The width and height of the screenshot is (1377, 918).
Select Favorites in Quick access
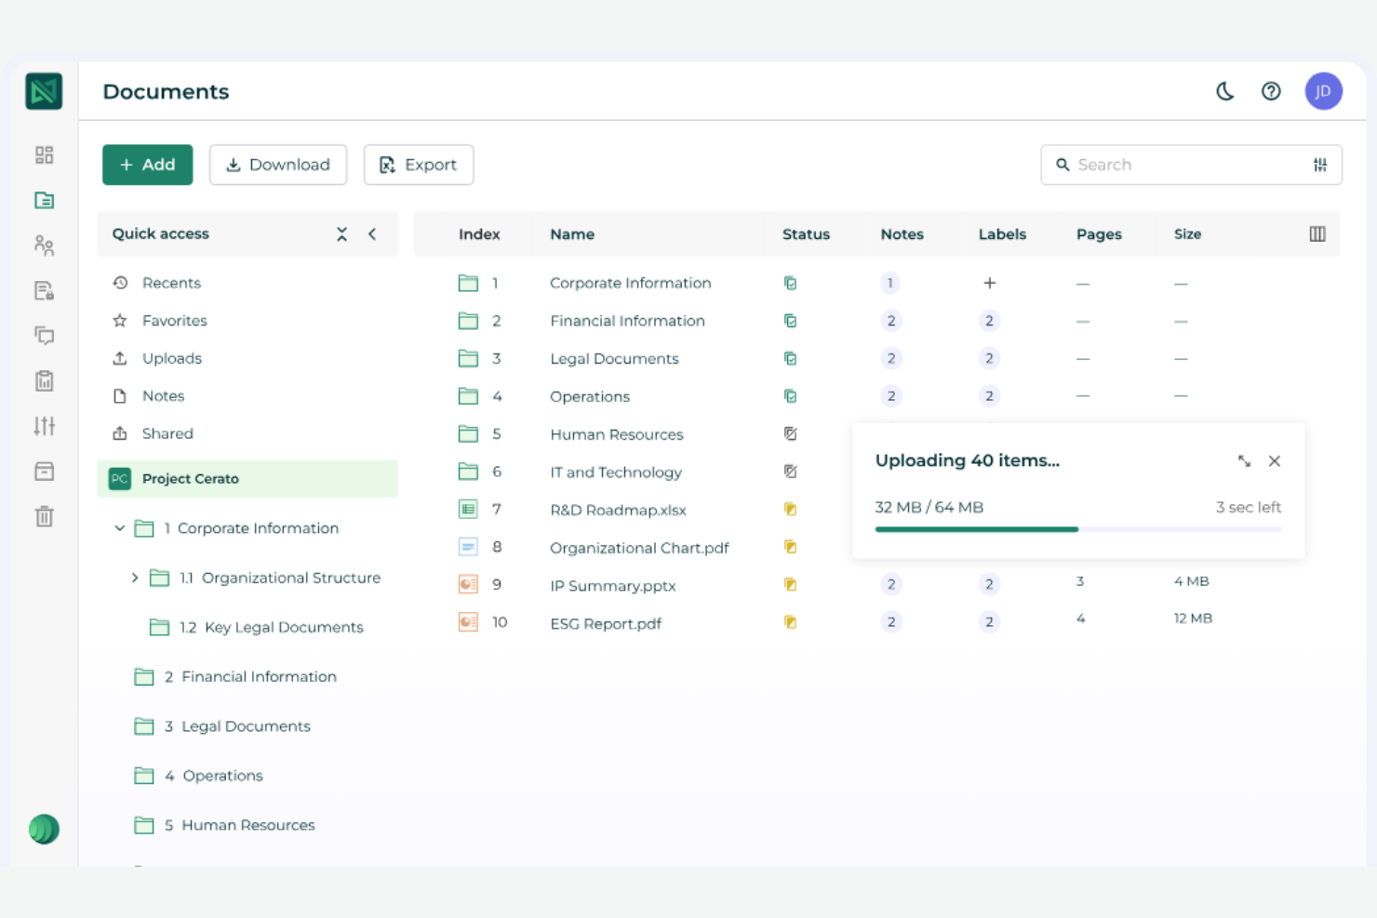(x=174, y=320)
